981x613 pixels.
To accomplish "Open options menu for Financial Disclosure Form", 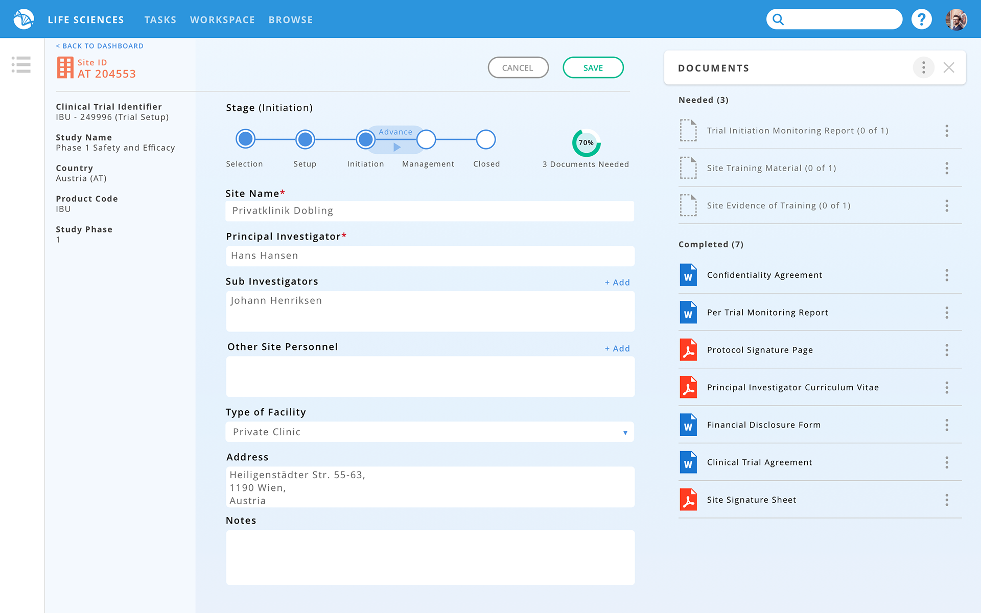I will pos(947,425).
